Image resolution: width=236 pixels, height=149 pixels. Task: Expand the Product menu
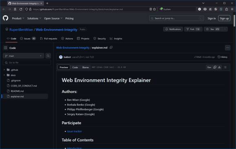(18, 18)
